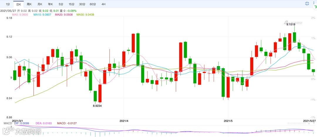The image size is (317, 137).
Task: Click the green peak candlestick under 9.1519
Action: 294,37
